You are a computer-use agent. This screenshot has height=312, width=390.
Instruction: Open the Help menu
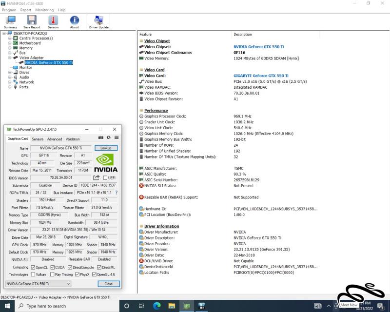[x=61, y=10]
